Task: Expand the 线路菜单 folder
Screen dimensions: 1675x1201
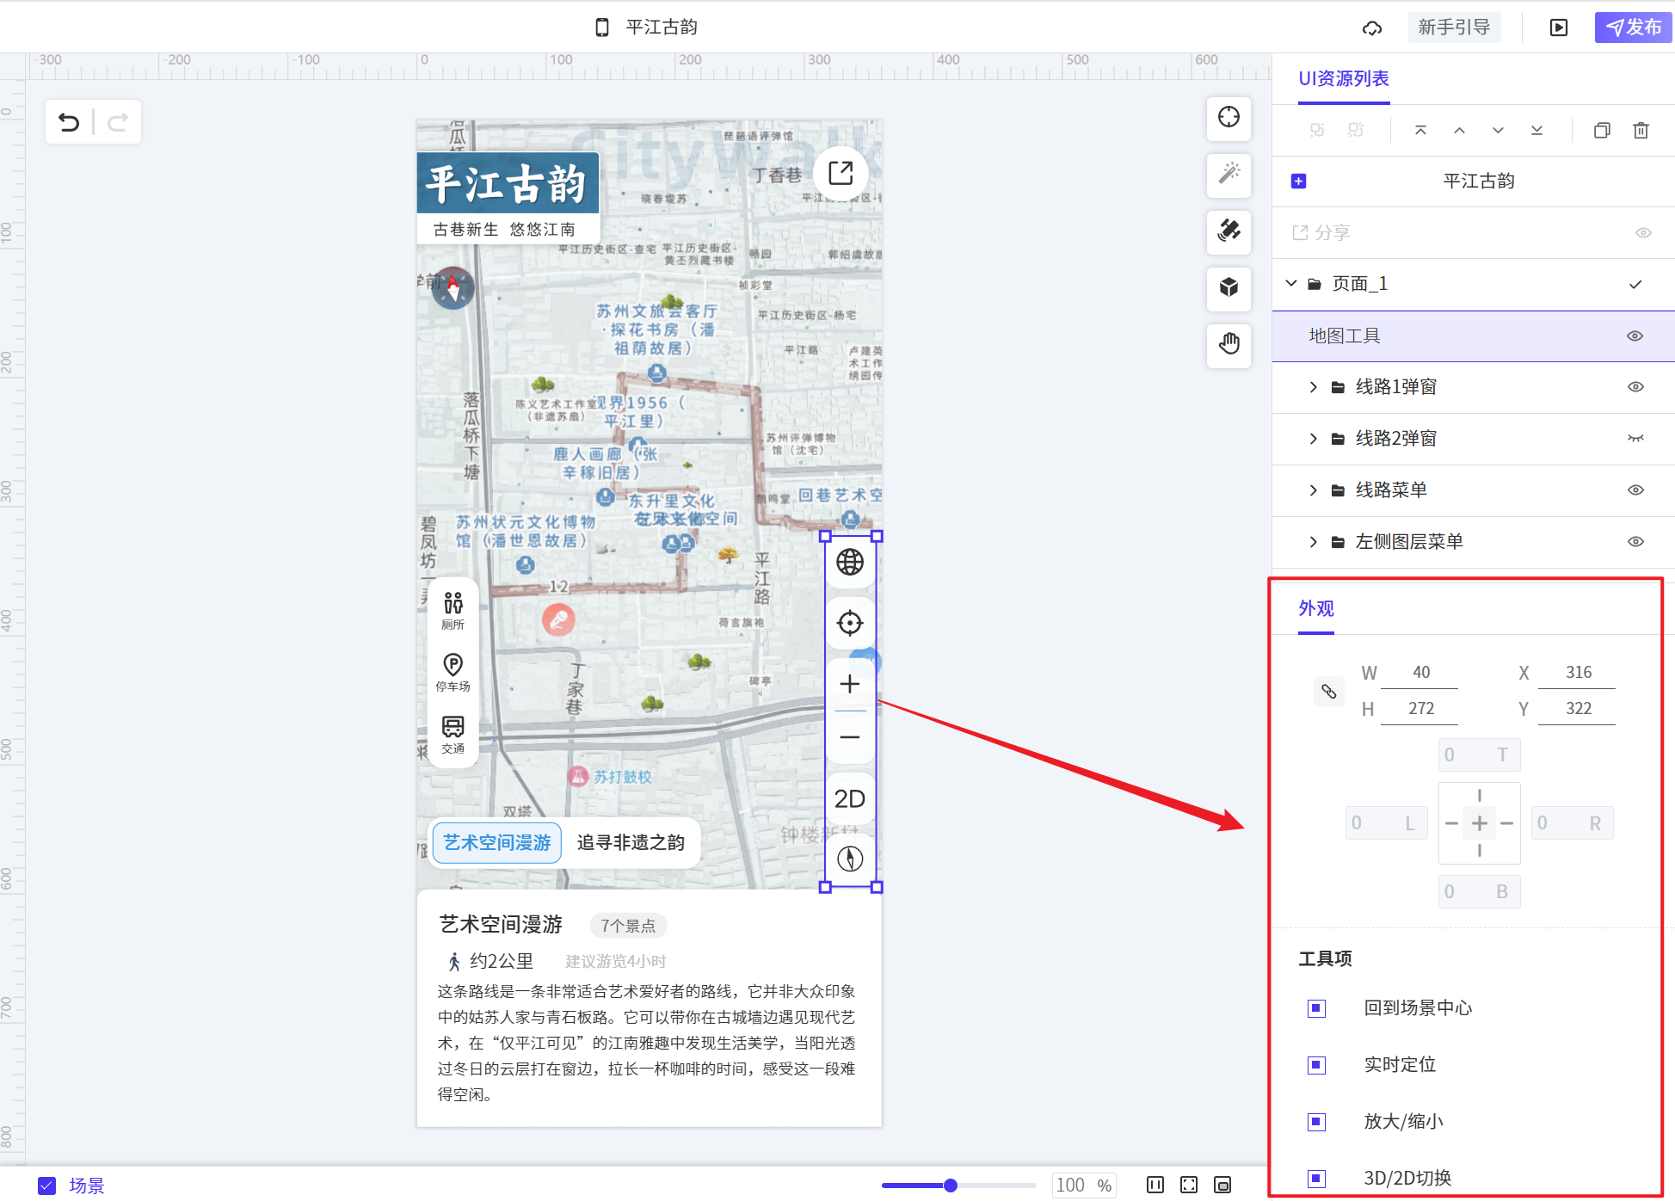Action: pyautogui.click(x=1313, y=490)
